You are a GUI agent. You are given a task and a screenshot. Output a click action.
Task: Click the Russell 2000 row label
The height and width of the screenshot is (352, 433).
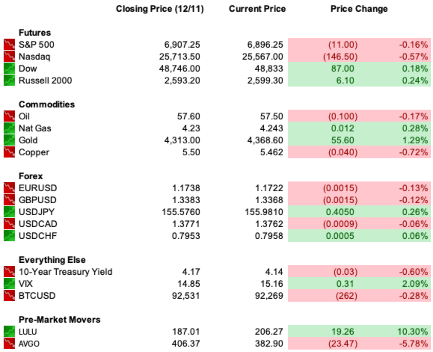(x=45, y=80)
